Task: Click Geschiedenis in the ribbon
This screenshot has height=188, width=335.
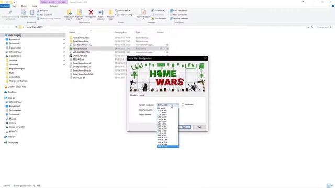Action: pos(159,19)
